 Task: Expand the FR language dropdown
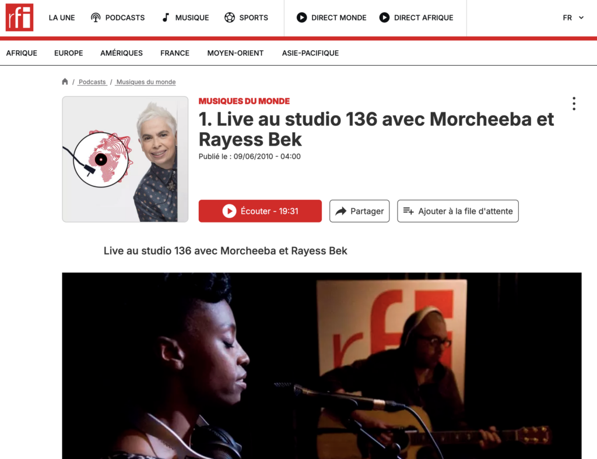pyautogui.click(x=573, y=17)
